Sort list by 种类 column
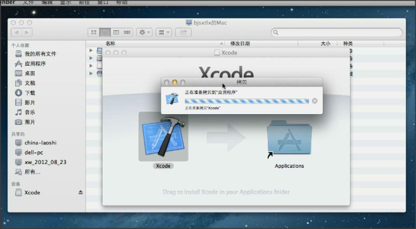This screenshot has width=416, height=229. pos(347,44)
